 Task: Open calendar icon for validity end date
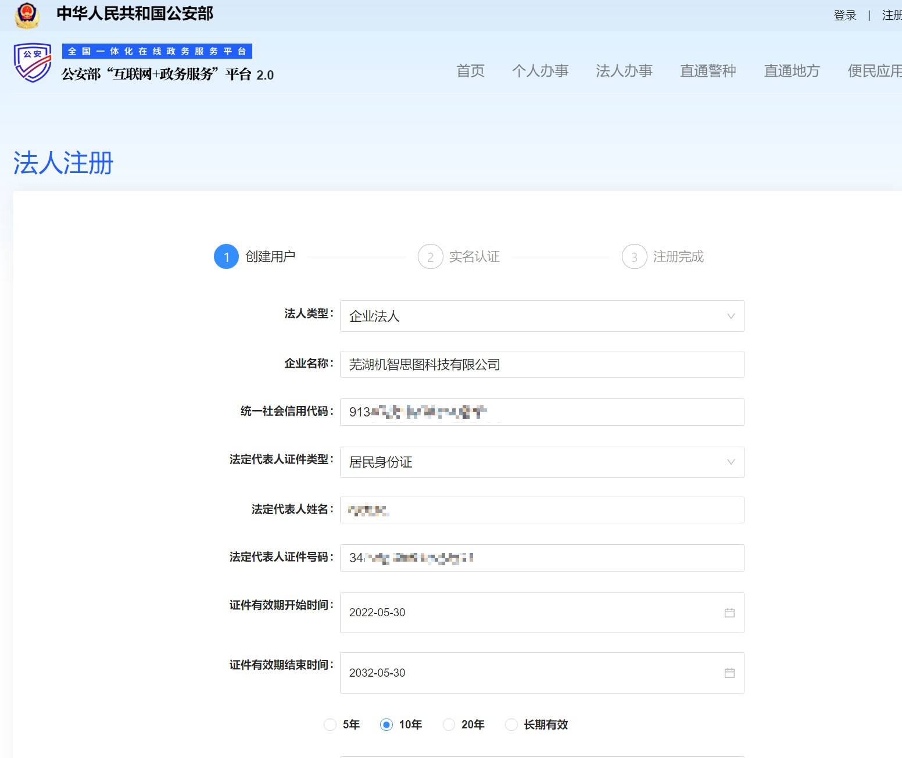tap(729, 673)
